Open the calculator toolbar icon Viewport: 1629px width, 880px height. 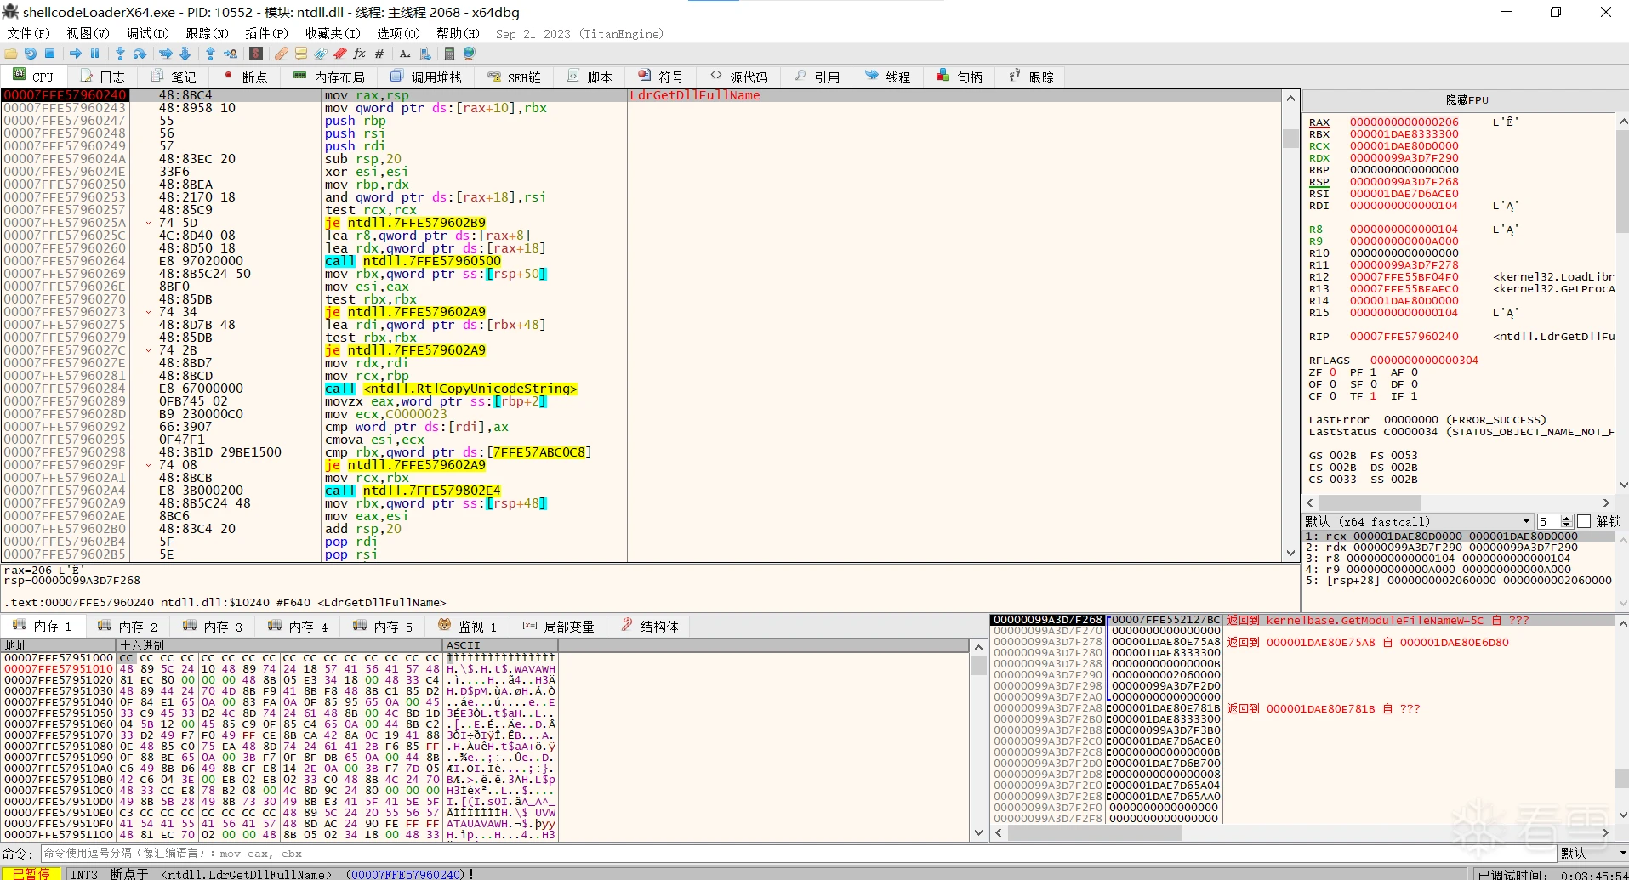point(449,54)
